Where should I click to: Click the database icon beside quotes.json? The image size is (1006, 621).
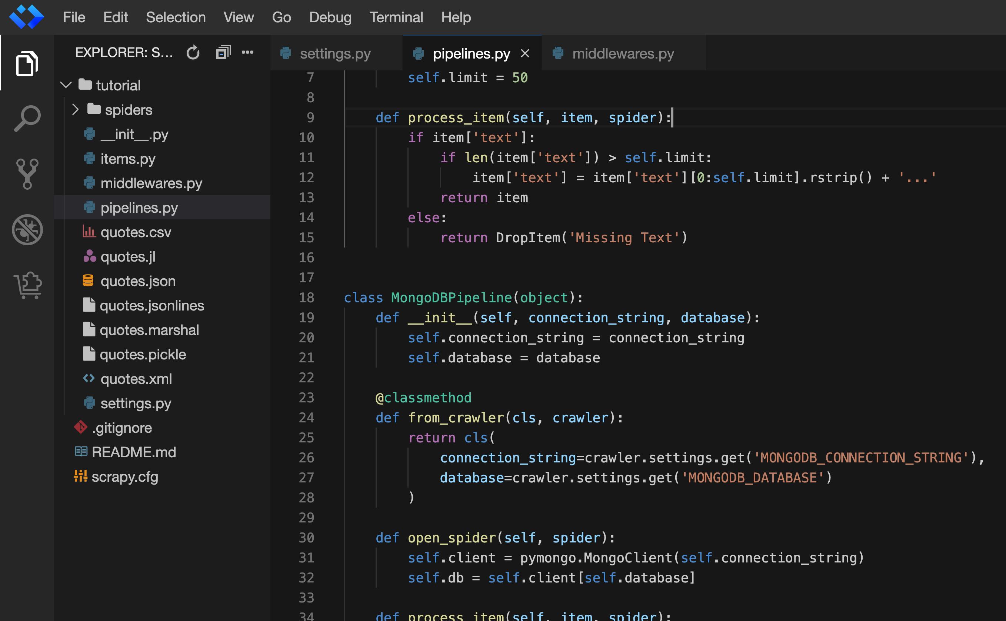(x=88, y=280)
